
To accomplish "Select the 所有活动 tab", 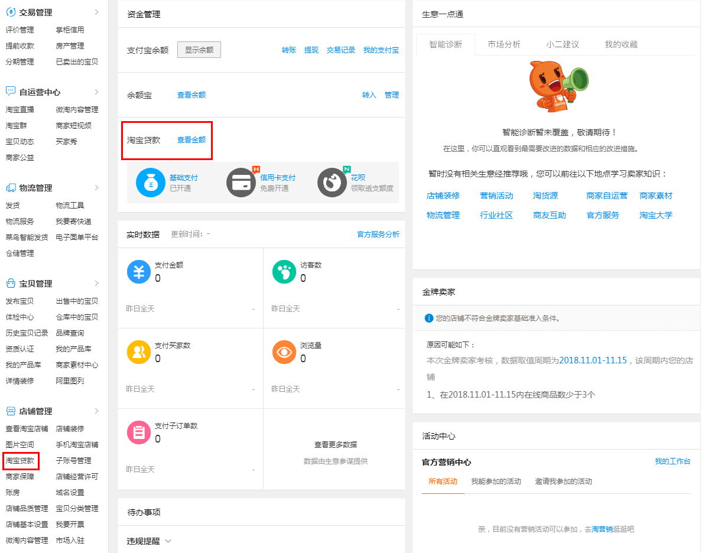I will click(x=443, y=482).
